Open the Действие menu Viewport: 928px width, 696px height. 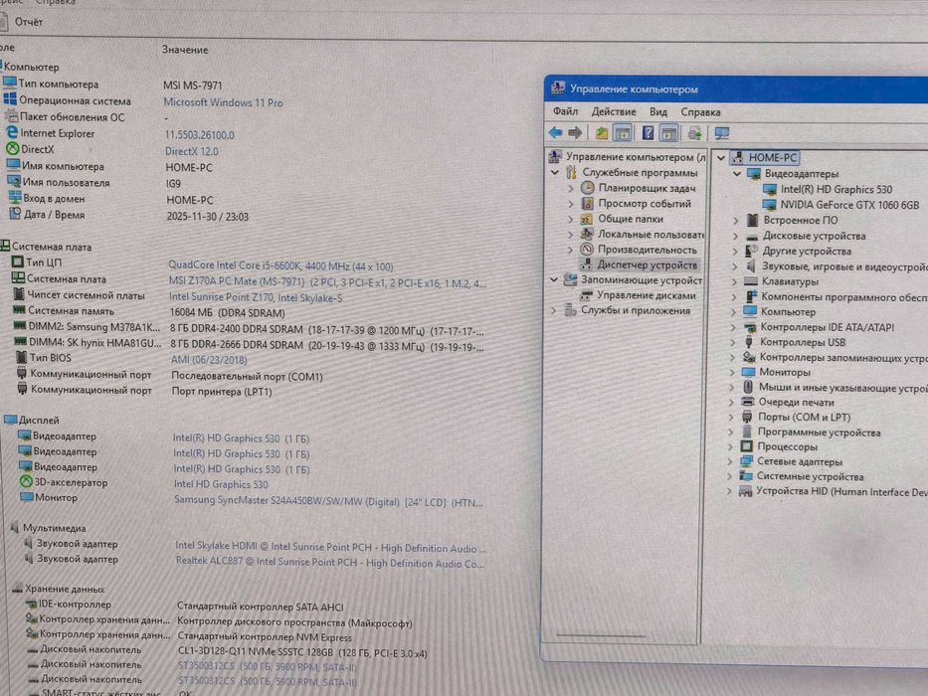tap(613, 111)
